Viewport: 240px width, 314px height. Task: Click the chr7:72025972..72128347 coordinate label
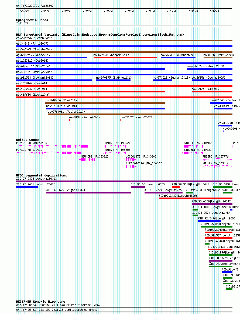pos(35,6)
